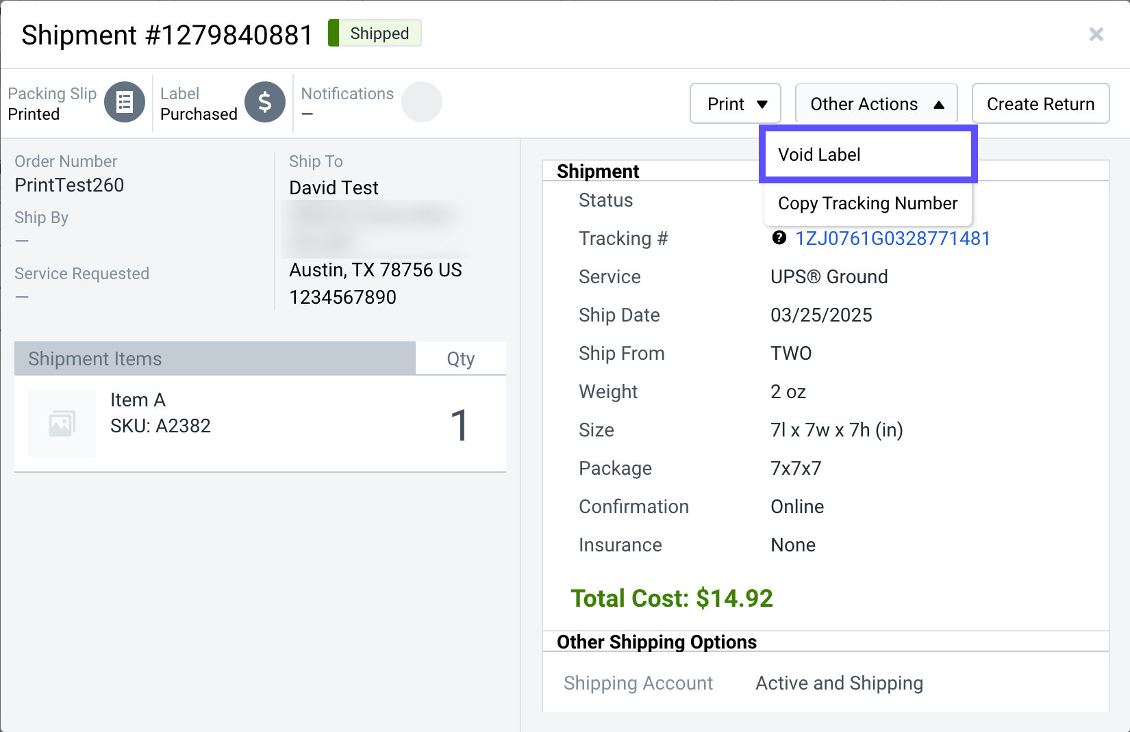Close the shipment dialog
1130x732 pixels.
1096,34
